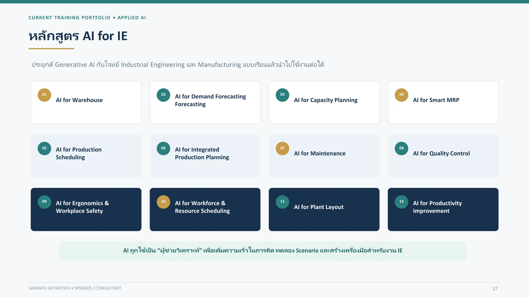Click the page number 17
This screenshot has height=297, width=529.
(495, 288)
